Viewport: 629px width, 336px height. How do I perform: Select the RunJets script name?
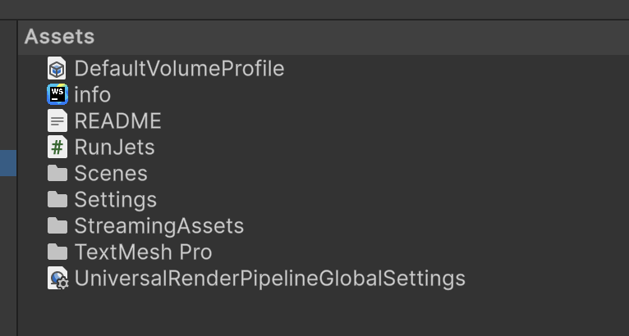[x=114, y=148]
